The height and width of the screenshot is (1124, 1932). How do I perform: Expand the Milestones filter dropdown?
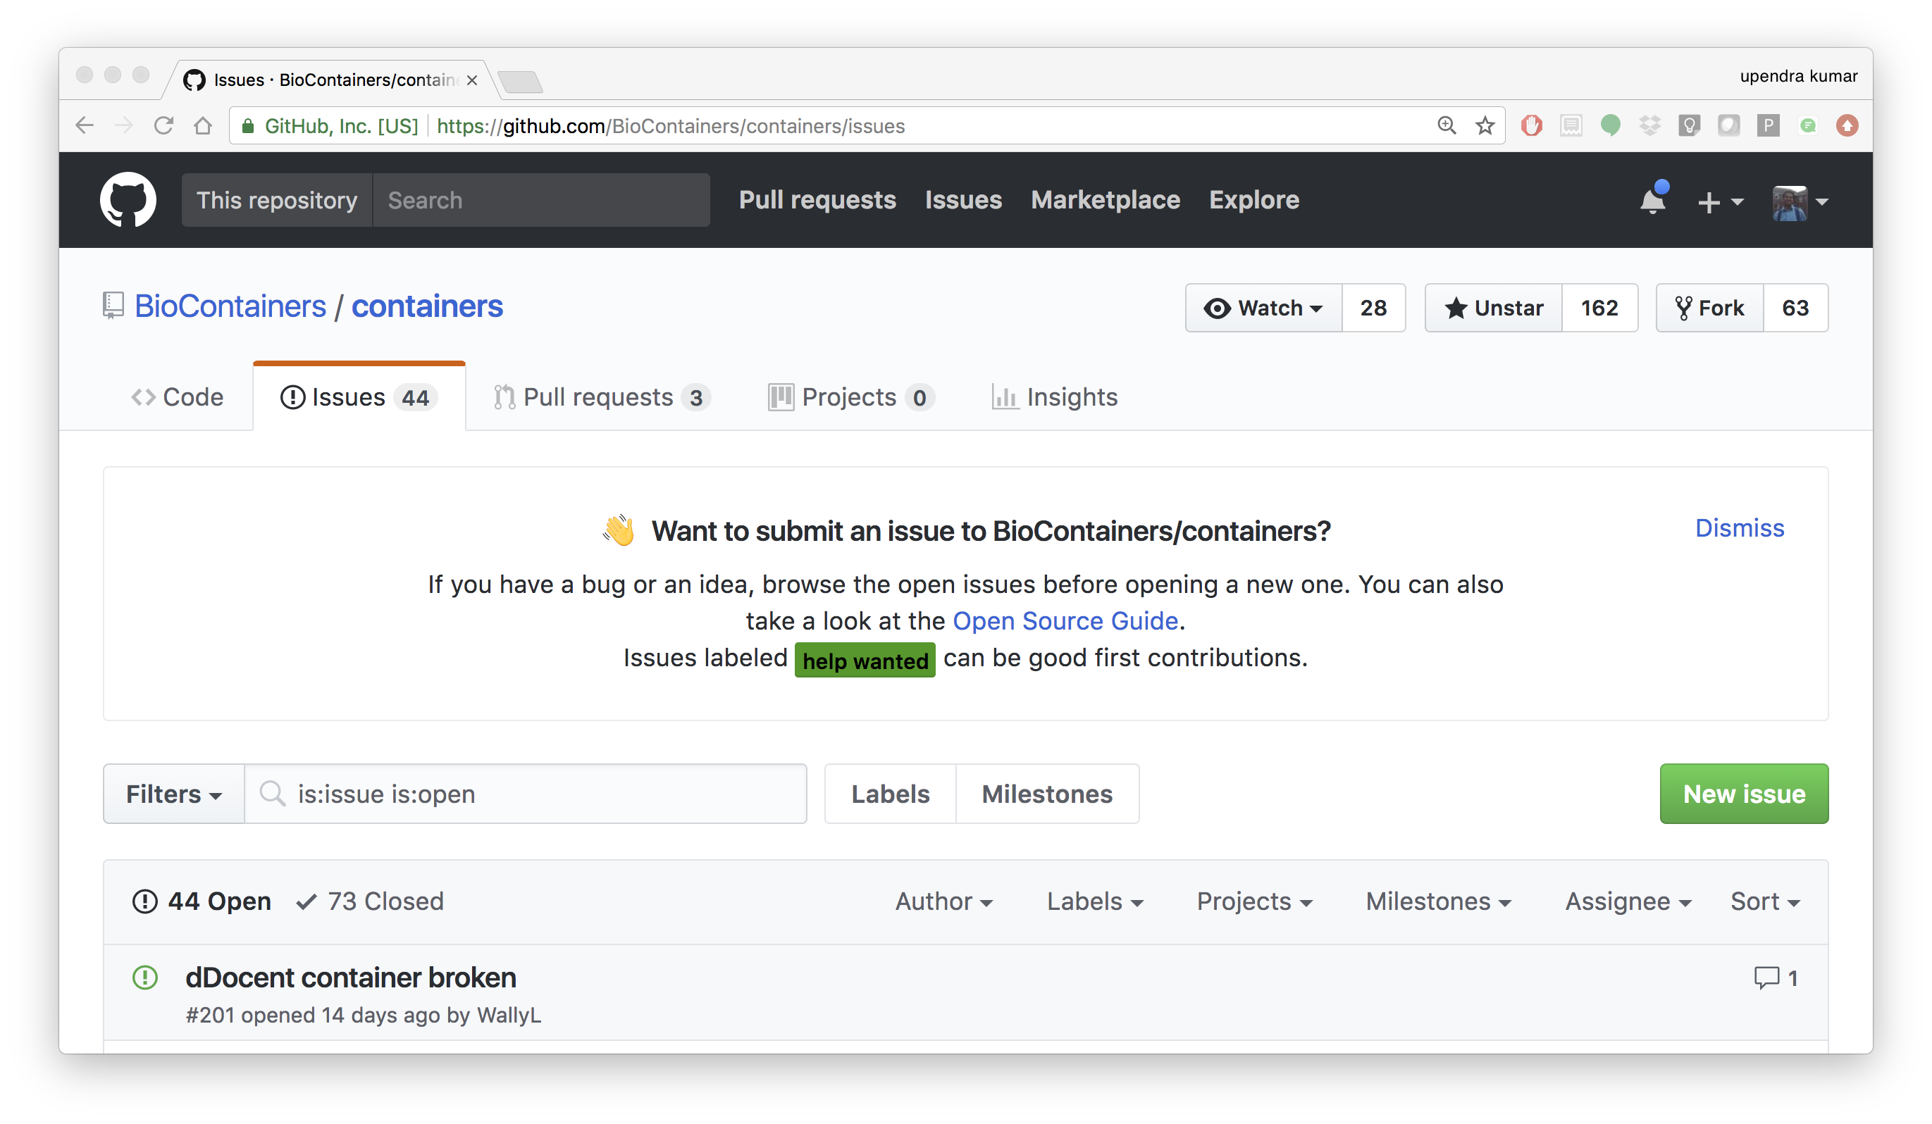pyautogui.click(x=1437, y=901)
